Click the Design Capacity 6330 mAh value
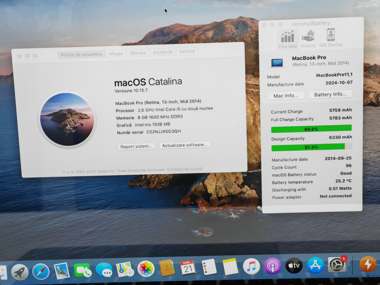Screen dimensions: 380x285 click(340, 137)
